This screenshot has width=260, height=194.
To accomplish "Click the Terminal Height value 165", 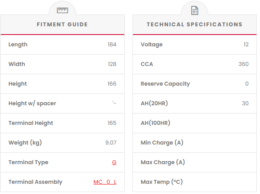I will click(x=112, y=123).
